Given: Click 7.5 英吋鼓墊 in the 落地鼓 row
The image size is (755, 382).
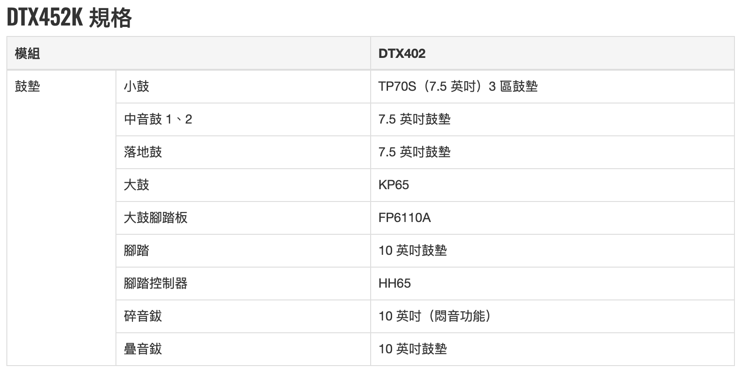Looking at the screenshot, I should pos(414,152).
